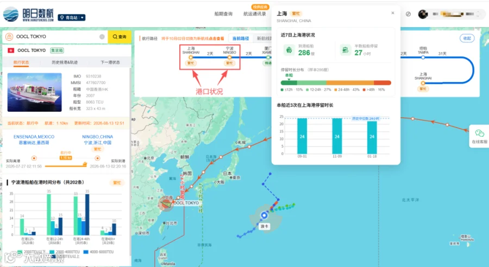Click the OOCL TOKYO ship marker on map
The width and height of the screenshot is (489, 267).
click(x=167, y=204)
